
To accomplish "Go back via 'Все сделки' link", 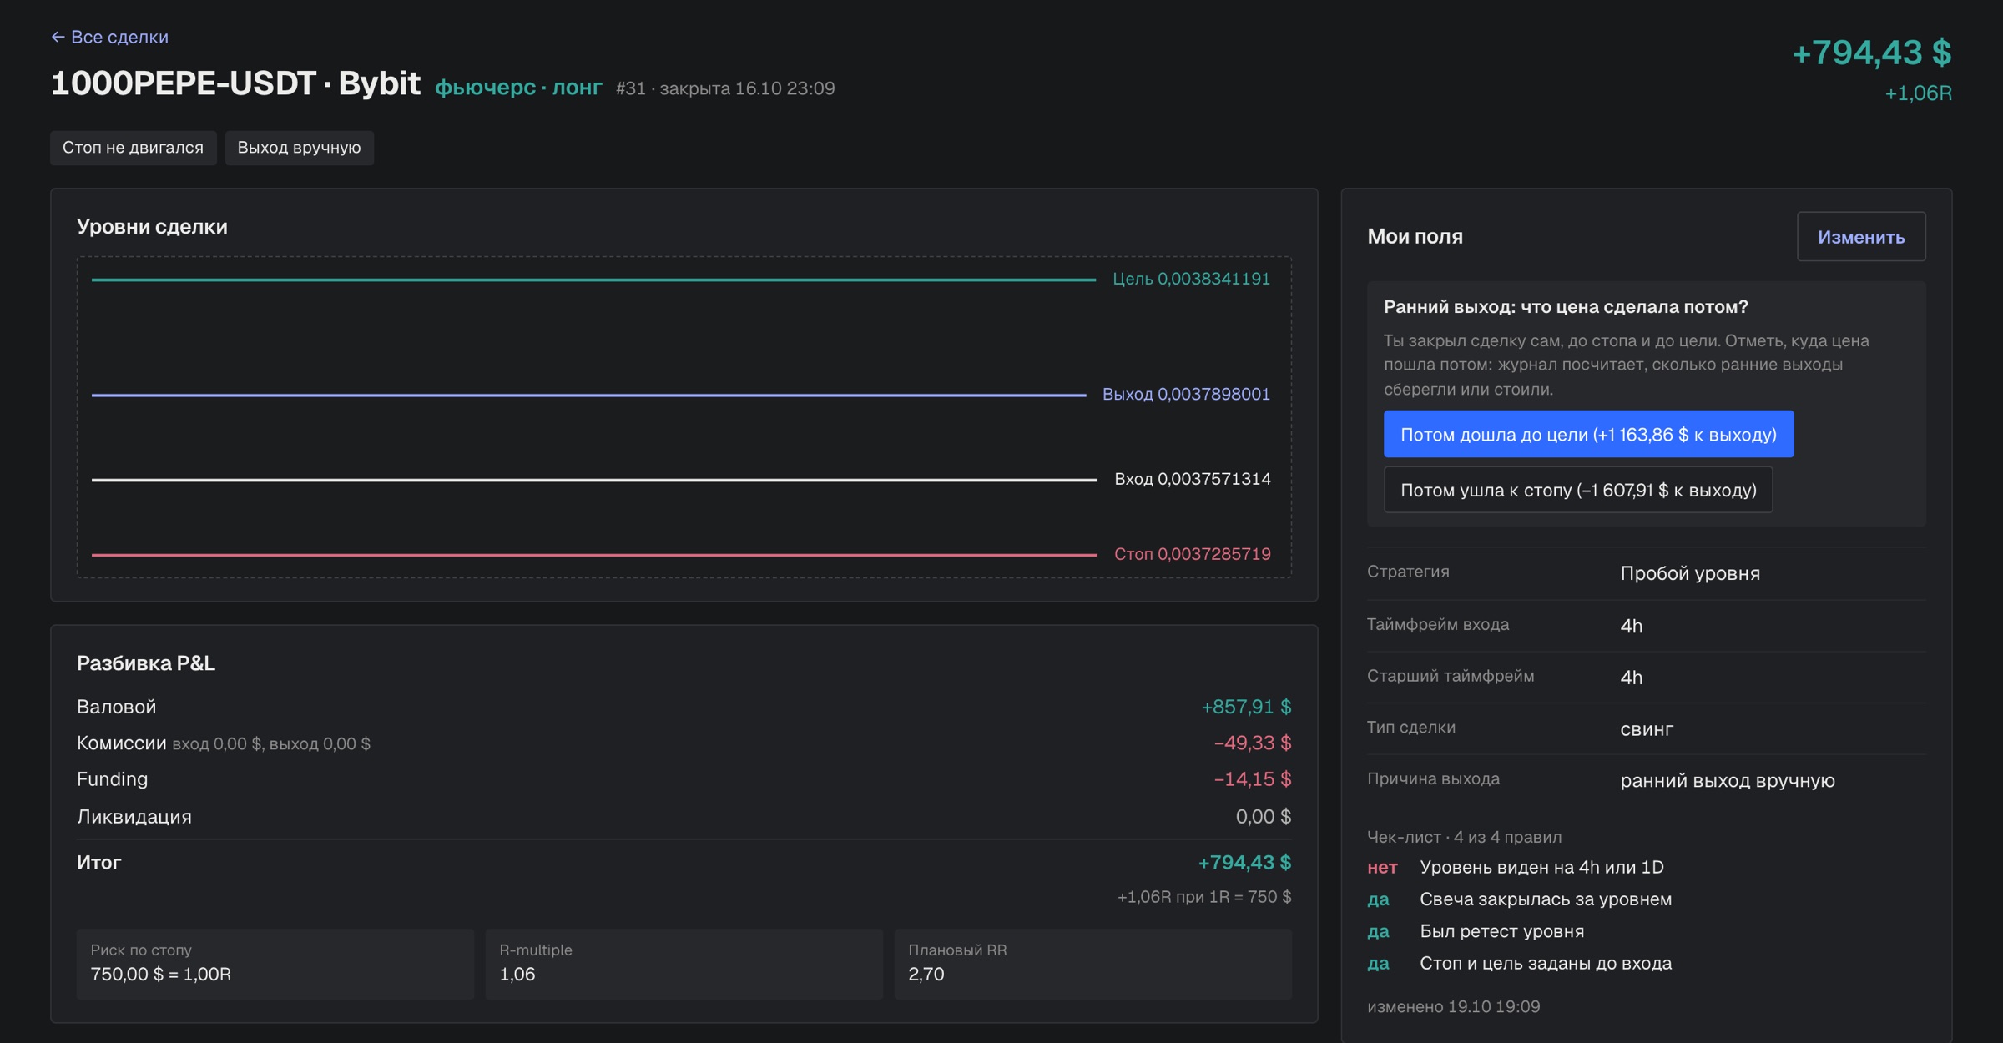I will [109, 37].
